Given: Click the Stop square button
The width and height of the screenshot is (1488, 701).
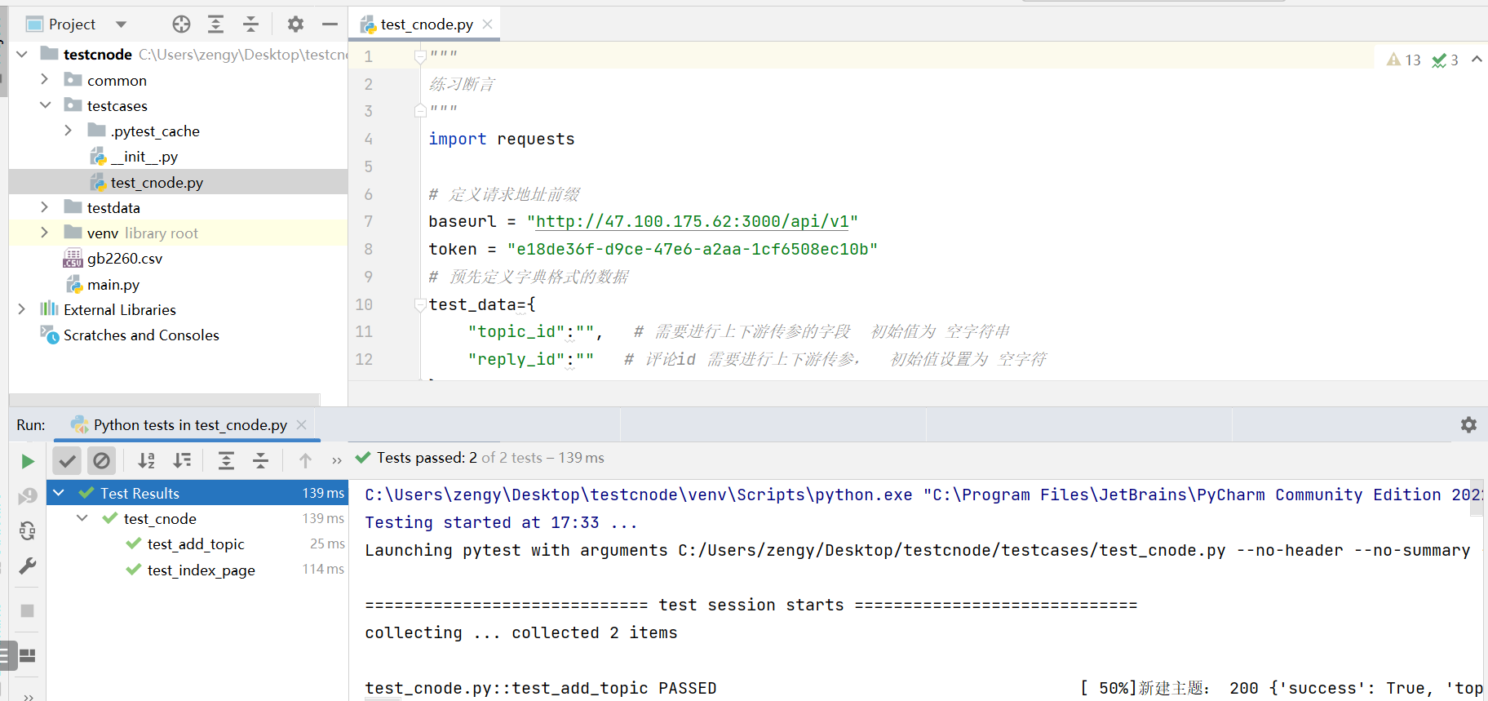Looking at the screenshot, I should [28, 610].
